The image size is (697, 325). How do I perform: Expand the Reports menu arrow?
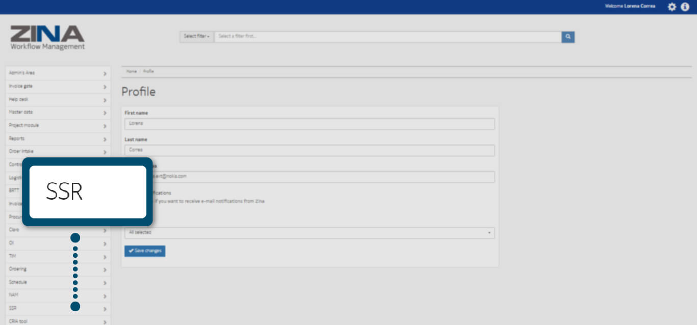click(x=105, y=139)
